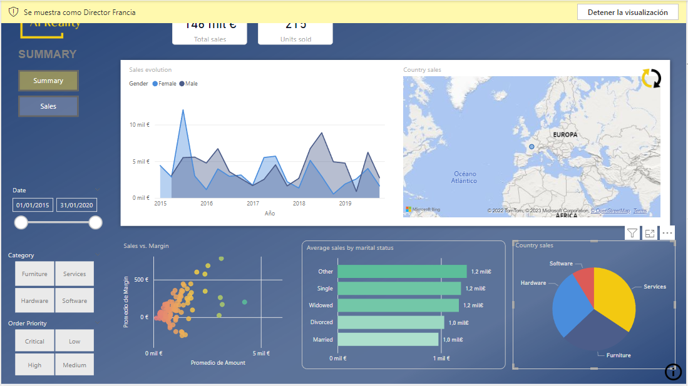Select the Critical order priority option
This screenshot has height=386, width=688.
34,341
